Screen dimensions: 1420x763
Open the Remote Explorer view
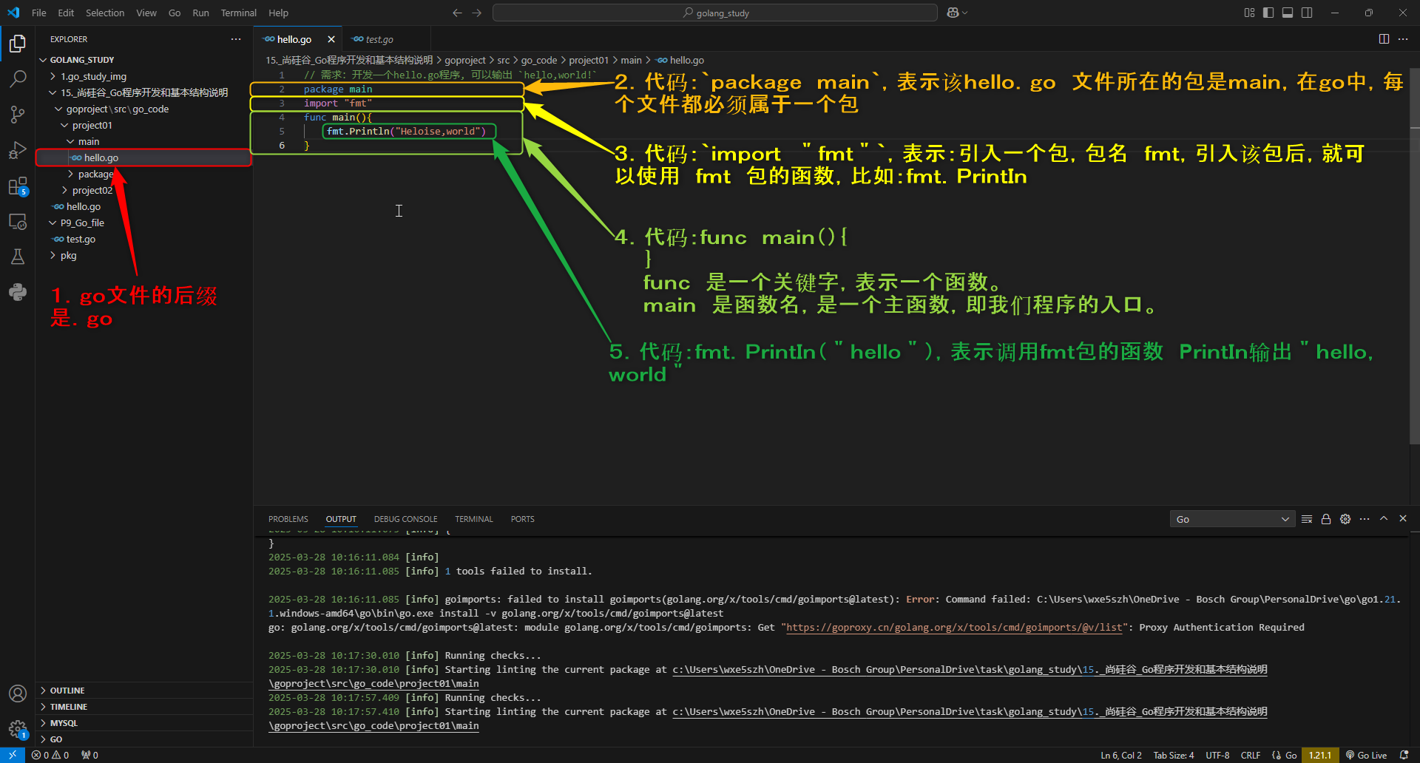18,221
